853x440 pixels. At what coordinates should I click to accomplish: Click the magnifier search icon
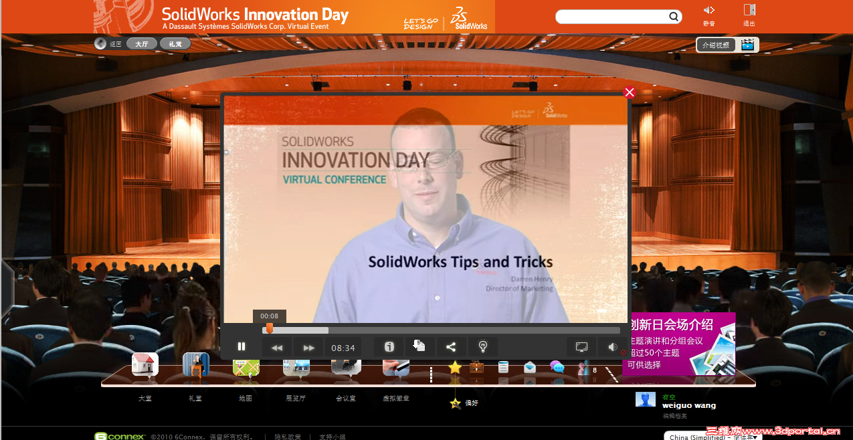674,17
